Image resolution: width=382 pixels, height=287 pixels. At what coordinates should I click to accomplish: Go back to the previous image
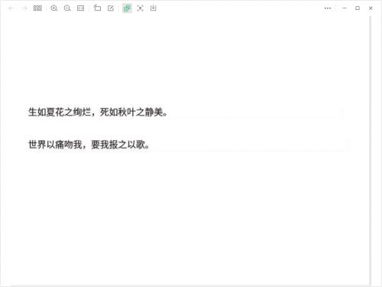(x=11, y=8)
